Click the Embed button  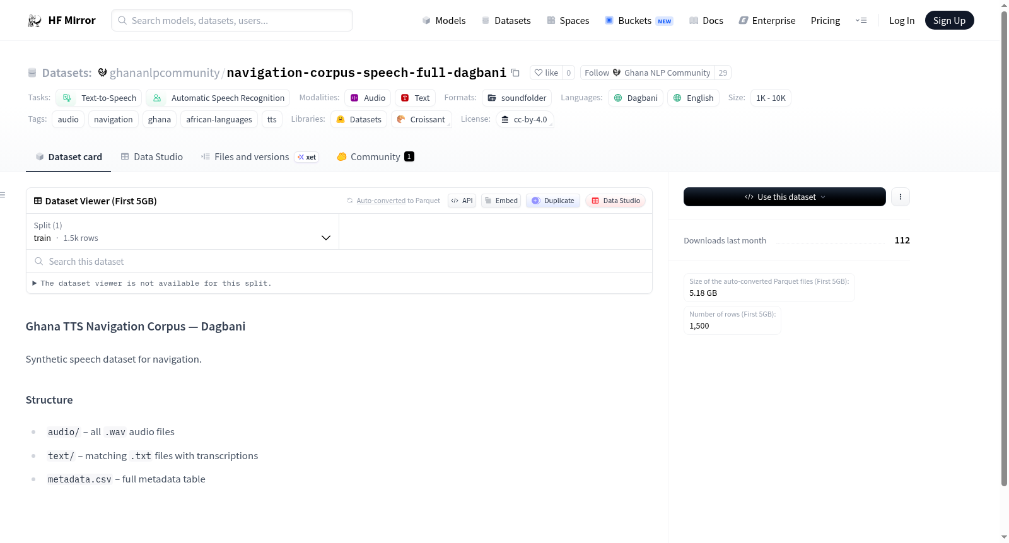click(x=501, y=201)
